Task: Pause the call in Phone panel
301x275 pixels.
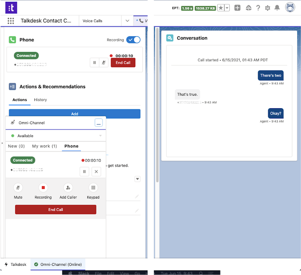Action: tap(94, 63)
